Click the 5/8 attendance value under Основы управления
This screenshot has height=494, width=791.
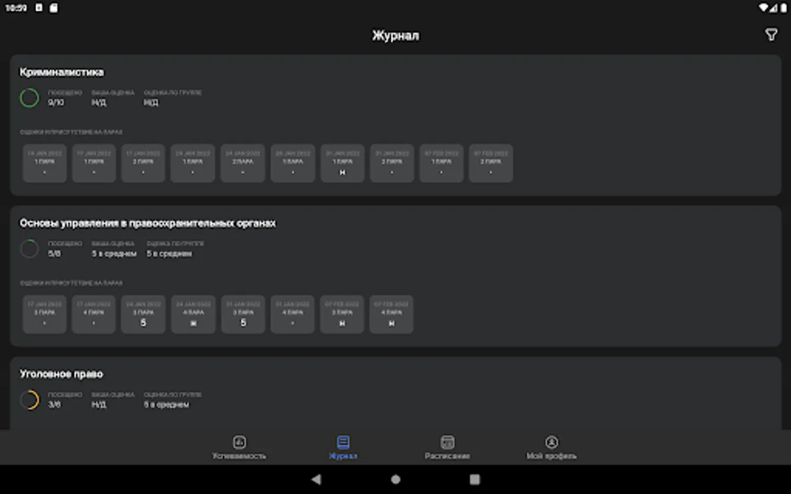(54, 254)
